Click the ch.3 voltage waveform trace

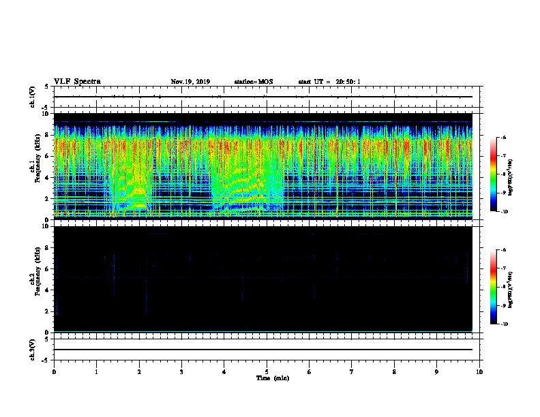[x=263, y=350]
